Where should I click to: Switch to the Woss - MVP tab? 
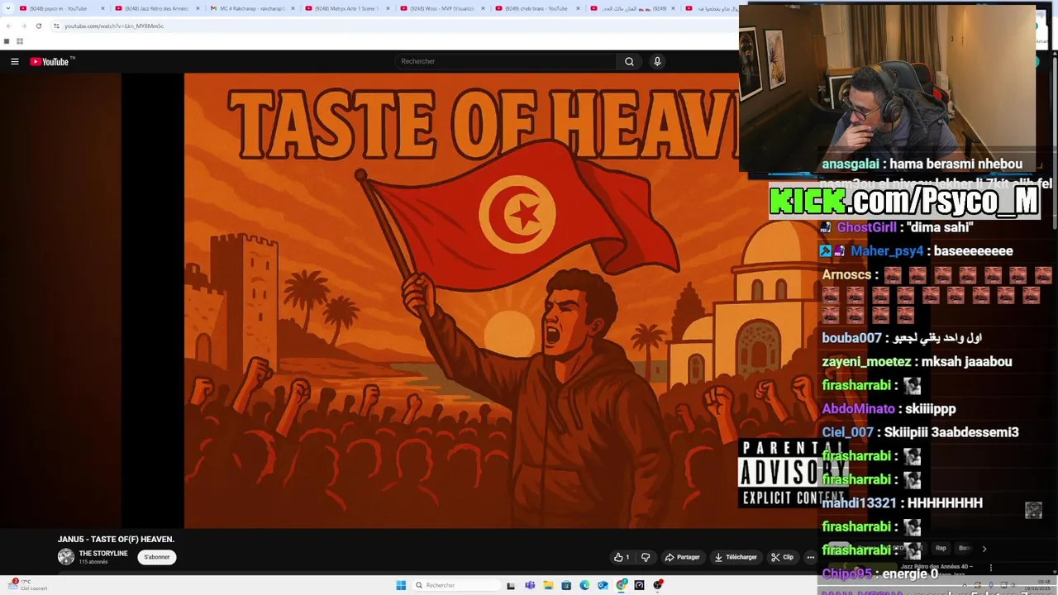[x=441, y=8]
